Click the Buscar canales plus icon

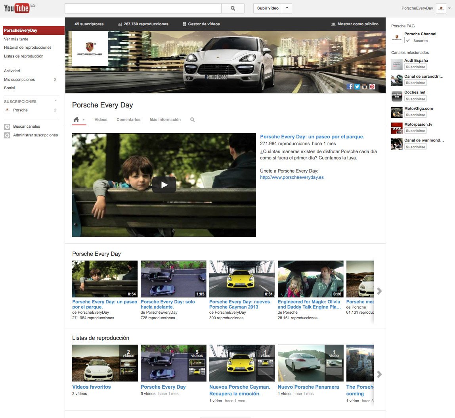(x=7, y=127)
